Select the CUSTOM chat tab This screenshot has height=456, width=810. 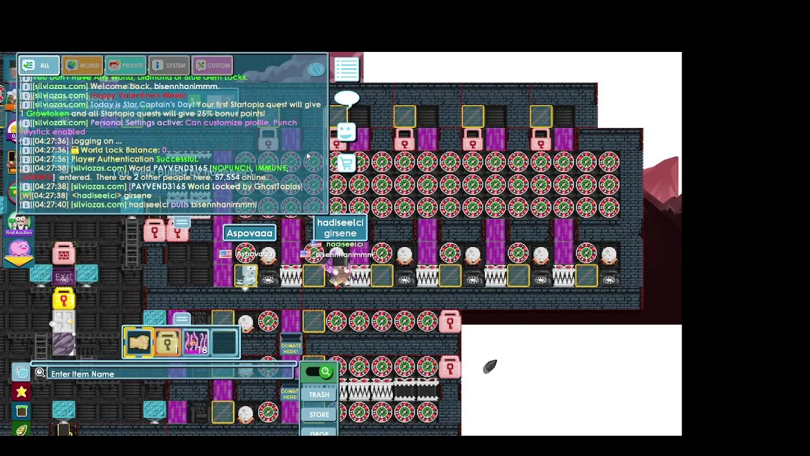click(x=213, y=65)
